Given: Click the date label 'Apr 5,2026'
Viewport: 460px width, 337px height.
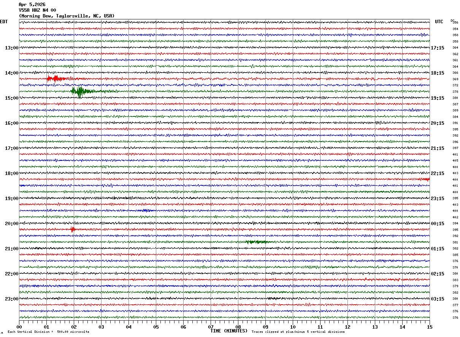Looking at the screenshot, I should tap(32, 5).
